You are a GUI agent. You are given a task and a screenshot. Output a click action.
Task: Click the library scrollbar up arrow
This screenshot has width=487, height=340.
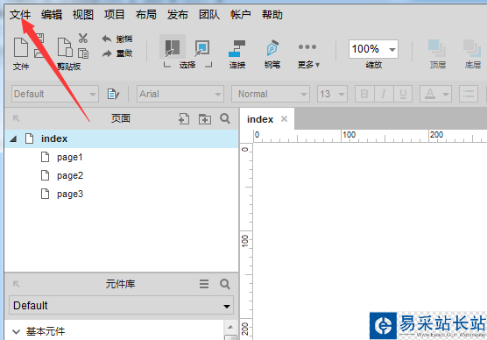(230, 327)
